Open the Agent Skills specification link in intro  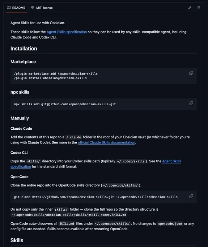pyautogui.click(x=67, y=32)
